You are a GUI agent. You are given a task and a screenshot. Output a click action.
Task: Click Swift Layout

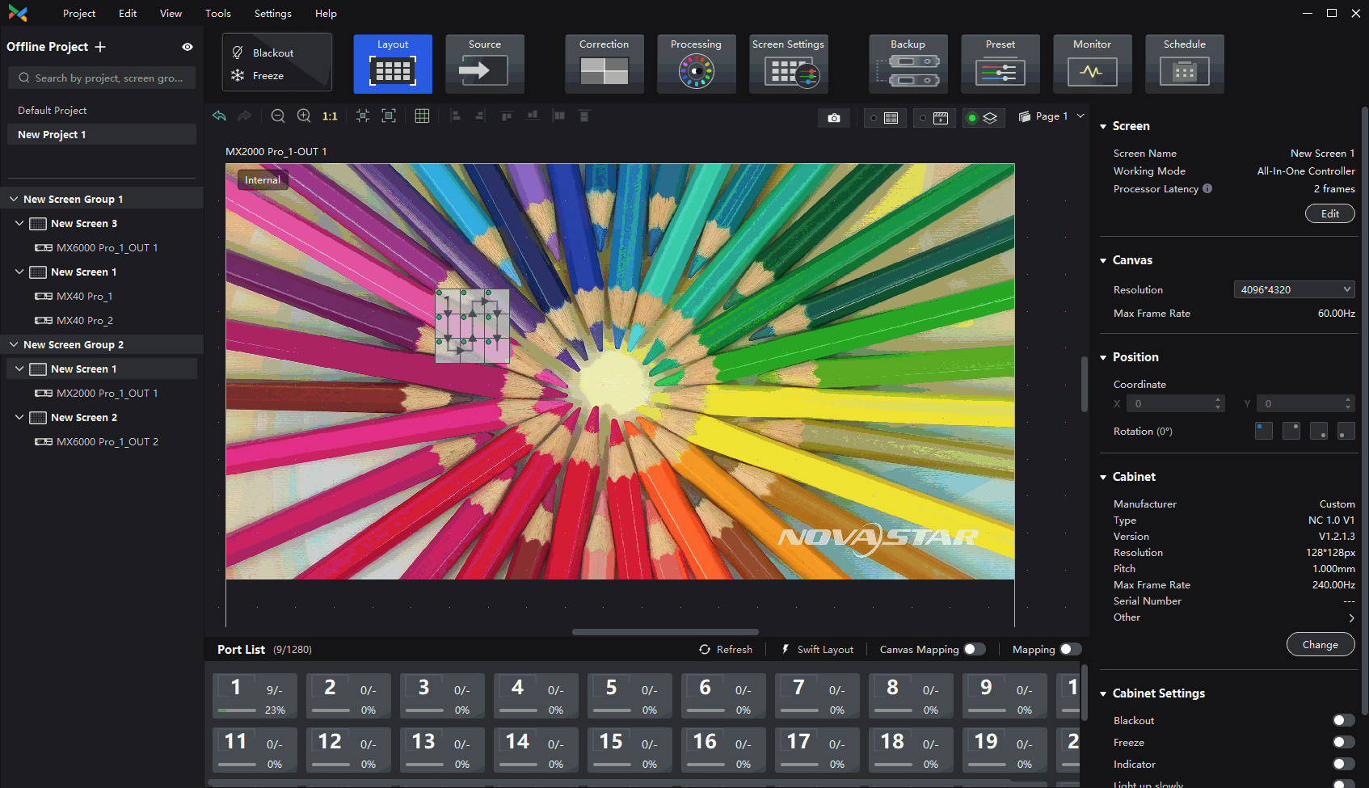tap(817, 649)
